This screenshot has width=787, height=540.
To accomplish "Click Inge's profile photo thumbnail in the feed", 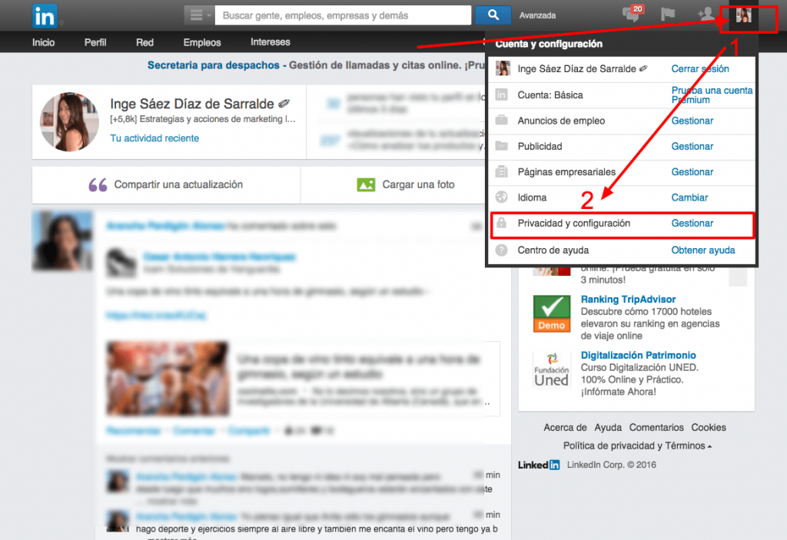I will pyautogui.click(x=62, y=240).
